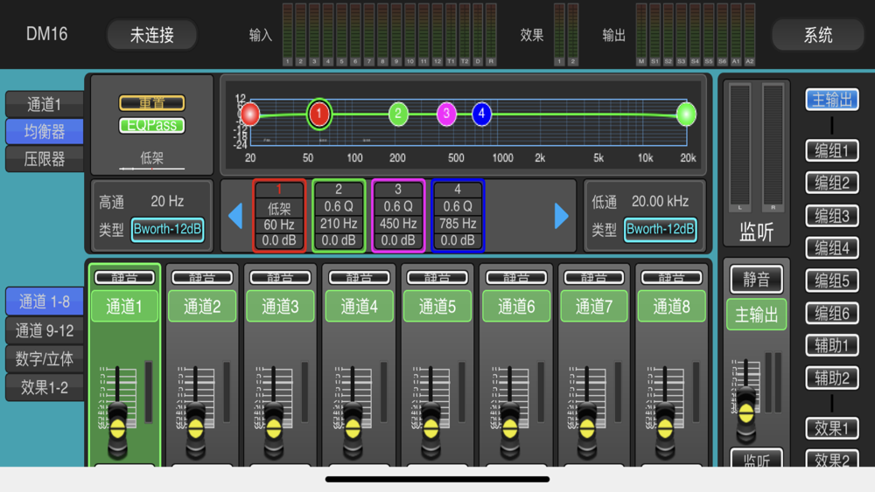Screen dimensions: 875x492
Task: Mute 通道8 using its 静音 button
Action: coord(671,278)
